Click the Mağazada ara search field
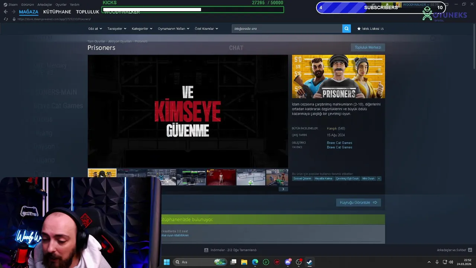476x268 pixels. coord(287,29)
